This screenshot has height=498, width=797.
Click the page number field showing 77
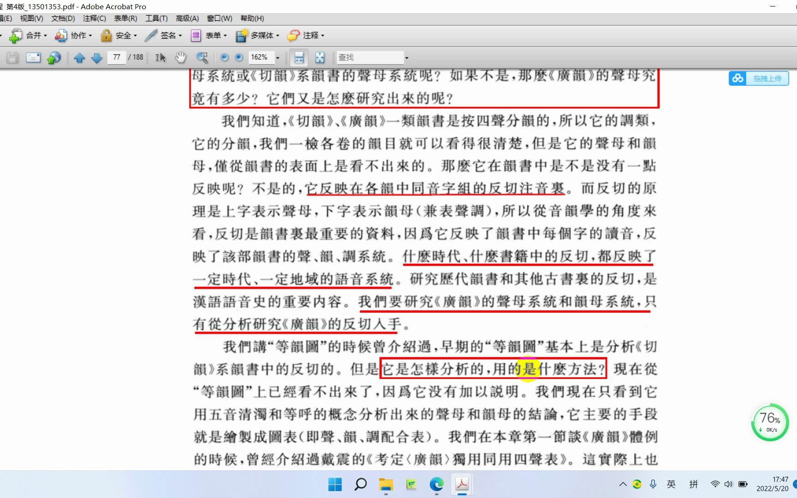(117, 57)
